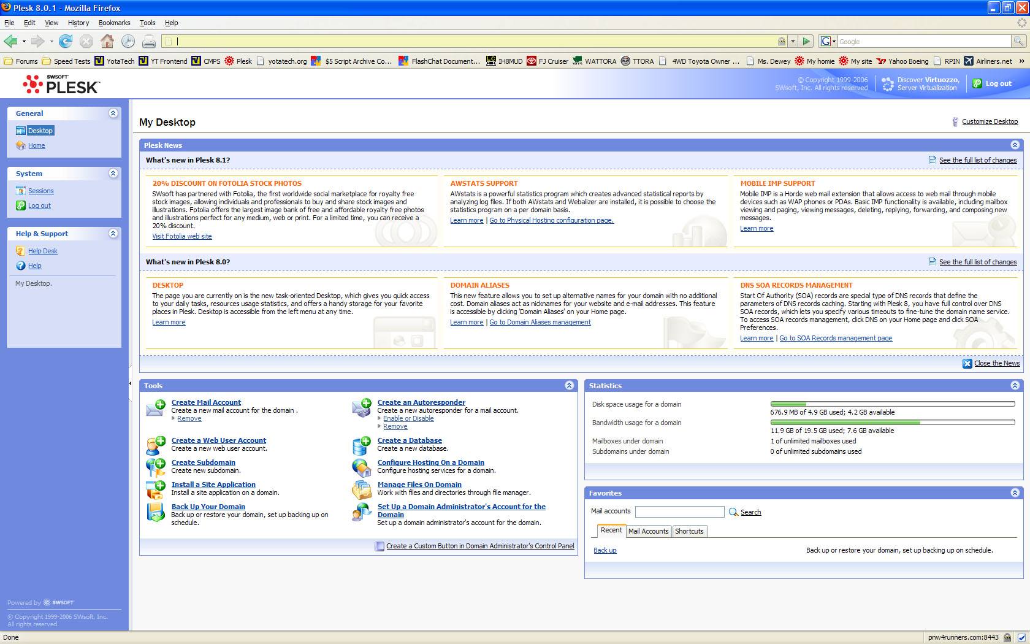Click the Customize Desktop icon

point(955,122)
